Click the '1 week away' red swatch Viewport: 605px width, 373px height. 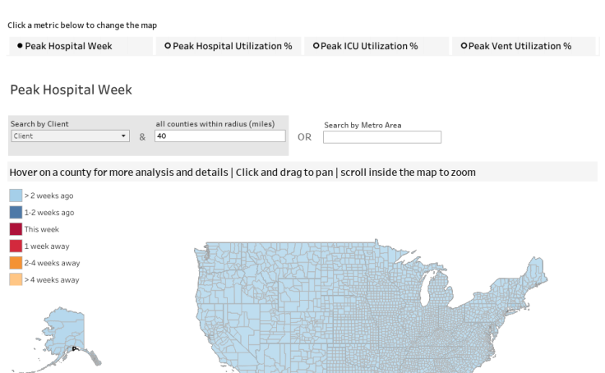tap(16, 246)
